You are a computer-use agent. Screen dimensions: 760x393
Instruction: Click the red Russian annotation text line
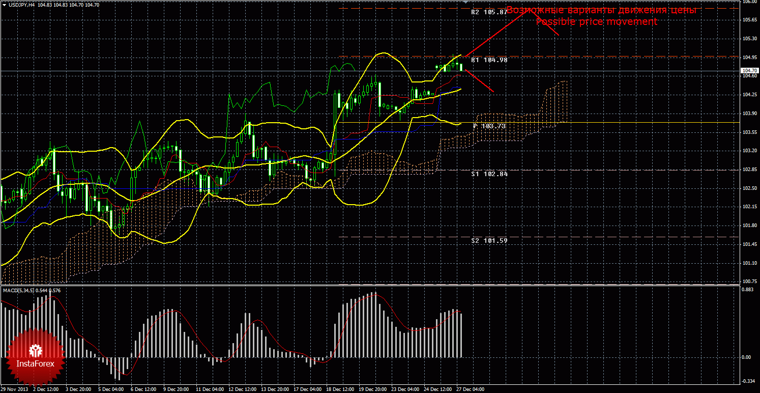pos(601,10)
